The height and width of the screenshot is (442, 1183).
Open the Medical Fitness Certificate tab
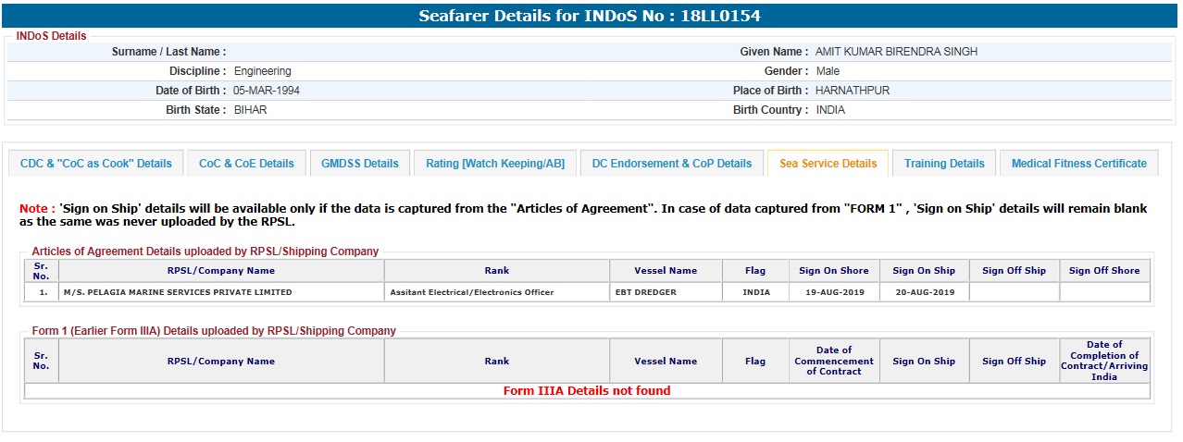point(1078,164)
